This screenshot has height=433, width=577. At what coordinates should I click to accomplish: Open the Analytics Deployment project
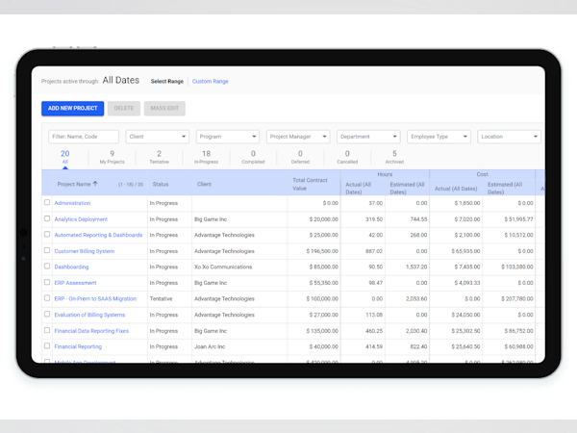click(x=81, y=219)
